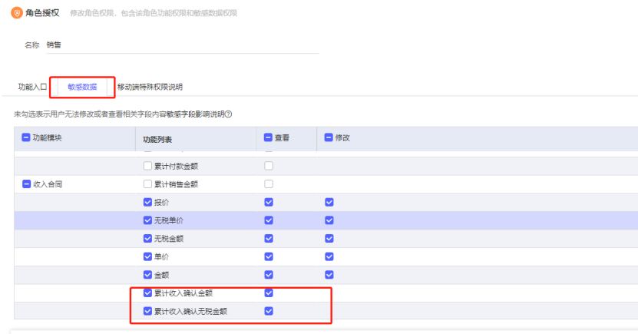The height and width of the screenshot is (334, 638).
Task: Toggle the 查看 column header checkbox
Action: [269, 137]
